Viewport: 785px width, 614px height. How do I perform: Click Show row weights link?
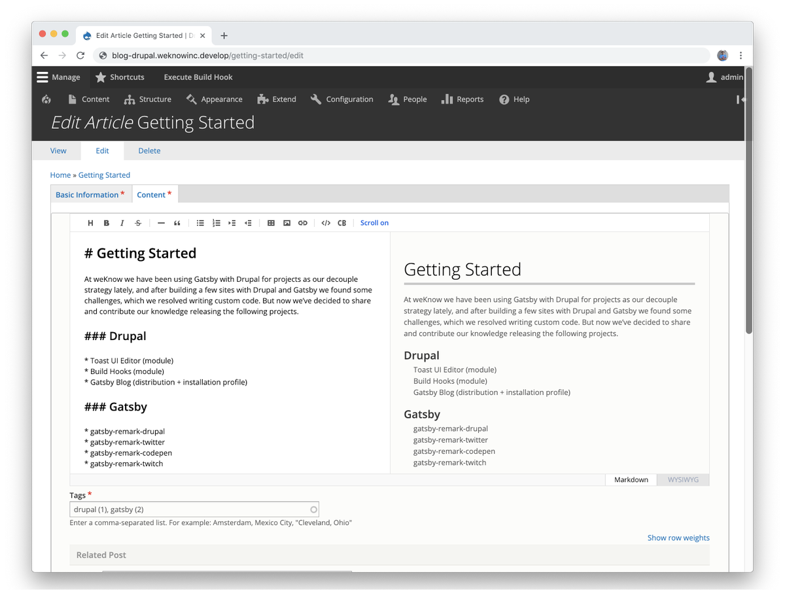pos(678,537)
